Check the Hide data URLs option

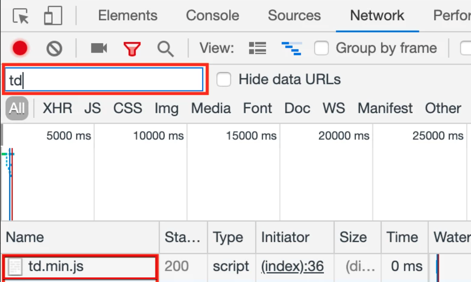click(x=223, y=79)
